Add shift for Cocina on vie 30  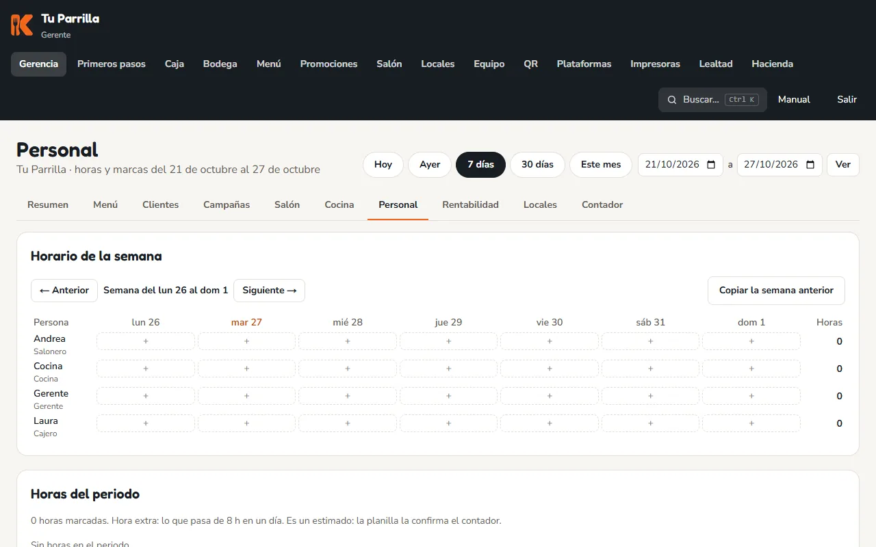pyautogui.click(x=550, y=369)
